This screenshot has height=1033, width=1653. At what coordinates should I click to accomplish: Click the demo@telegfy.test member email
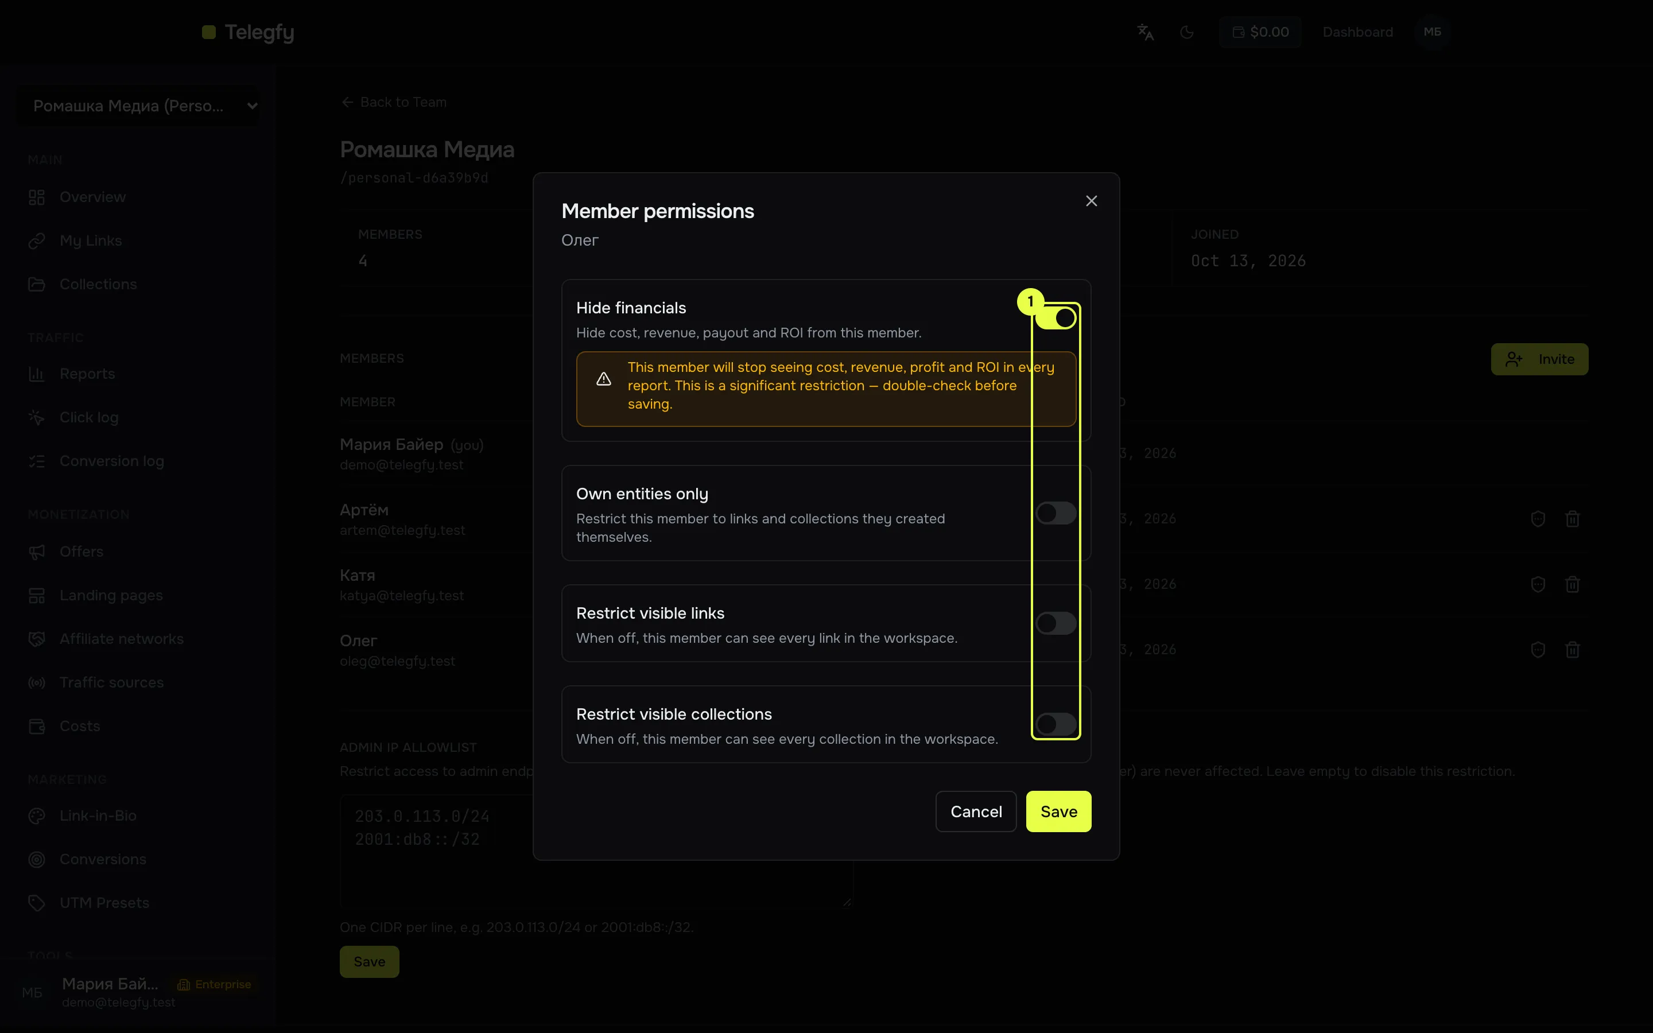pyautogui.click(x=402, y=465)
